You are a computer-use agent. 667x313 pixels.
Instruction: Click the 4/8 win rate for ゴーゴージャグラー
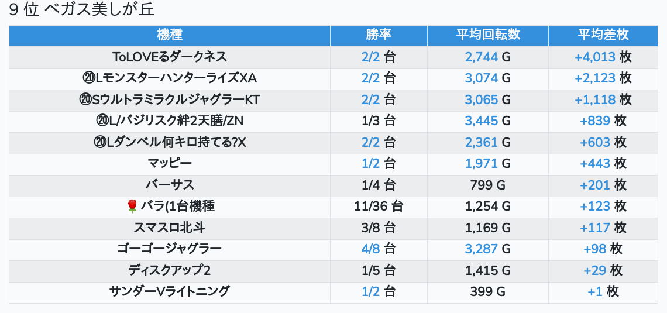[371, 249]
